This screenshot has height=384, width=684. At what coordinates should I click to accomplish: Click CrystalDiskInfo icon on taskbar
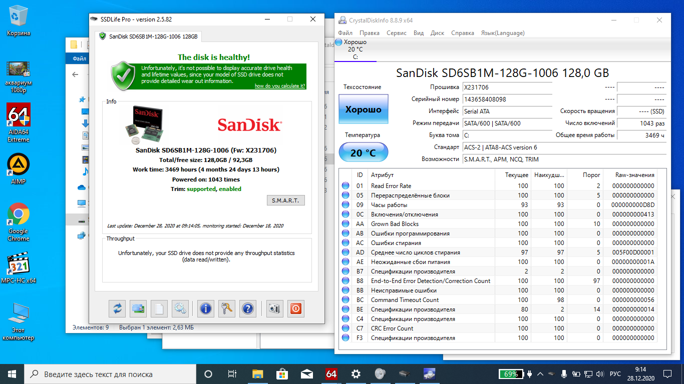(429, 373)
